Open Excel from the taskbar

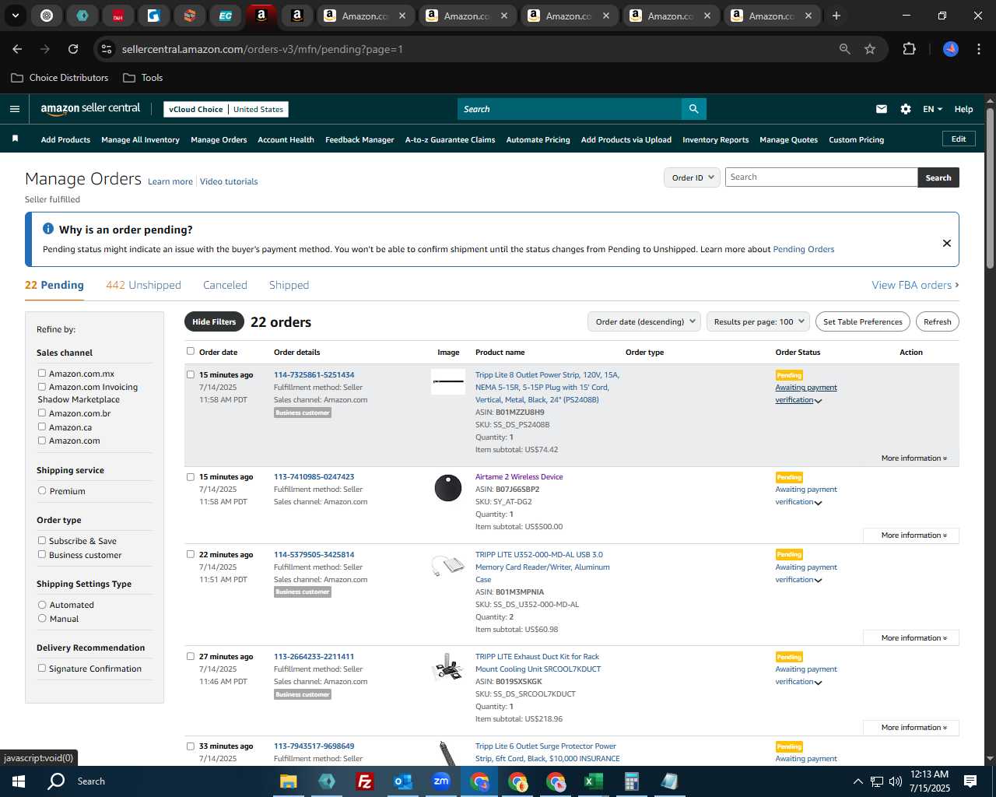click(x=593, y=781)
